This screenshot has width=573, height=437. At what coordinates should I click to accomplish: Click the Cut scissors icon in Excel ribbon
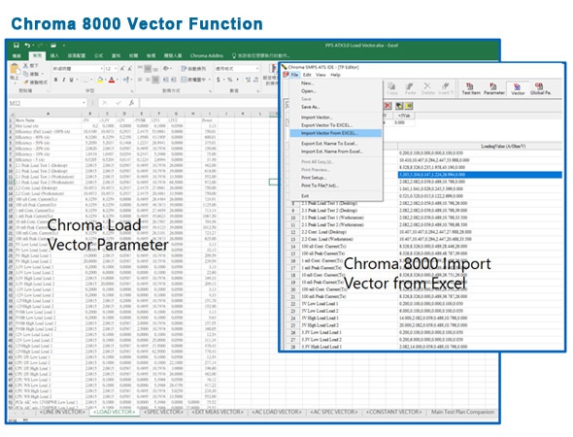pos(25,66)
